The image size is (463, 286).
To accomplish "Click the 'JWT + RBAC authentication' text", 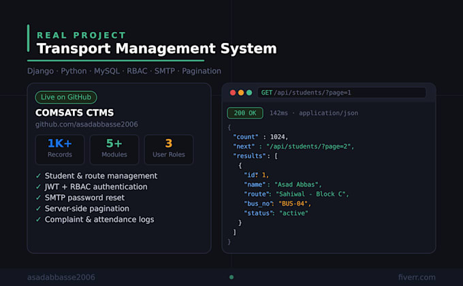I will click(x=96, y=187).
